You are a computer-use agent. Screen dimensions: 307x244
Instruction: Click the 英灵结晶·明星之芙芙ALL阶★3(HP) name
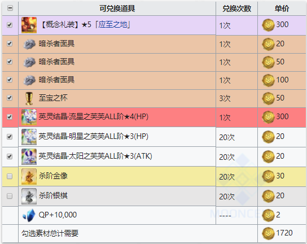(93, 137)
